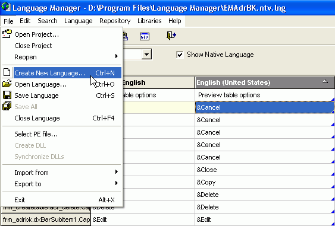Image resolution: width=335 pixels, height=226 pixels.
Task: Open the Search menu
Action: (48, 21)
